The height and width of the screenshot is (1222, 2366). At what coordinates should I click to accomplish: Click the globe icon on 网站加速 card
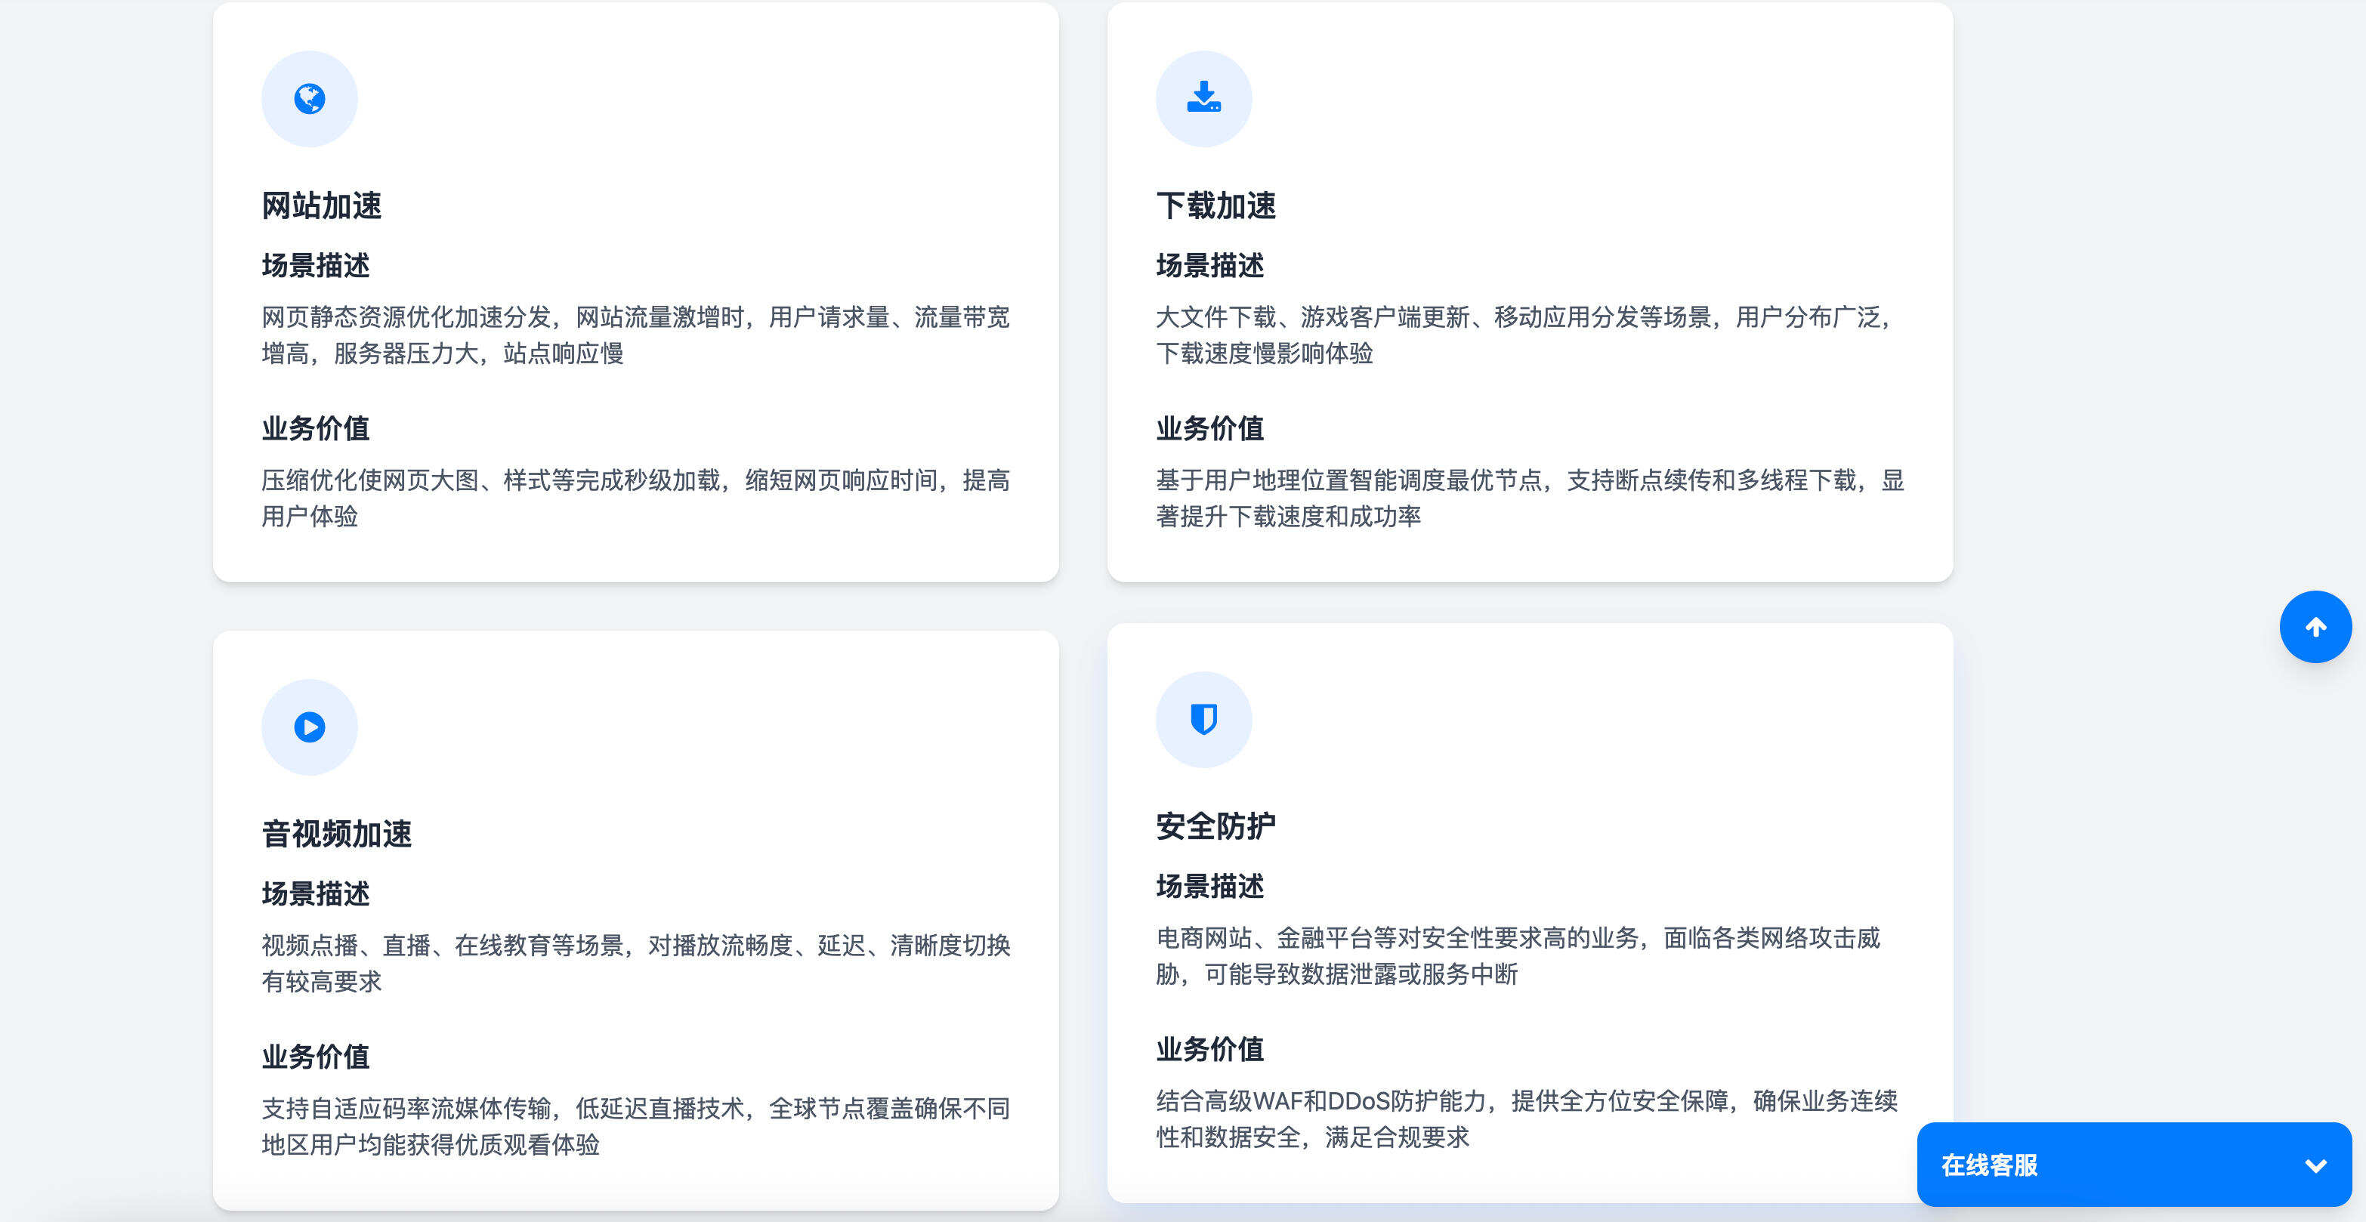point(309,97)
